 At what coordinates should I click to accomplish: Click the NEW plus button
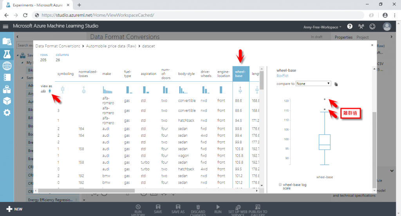point(14,209)
